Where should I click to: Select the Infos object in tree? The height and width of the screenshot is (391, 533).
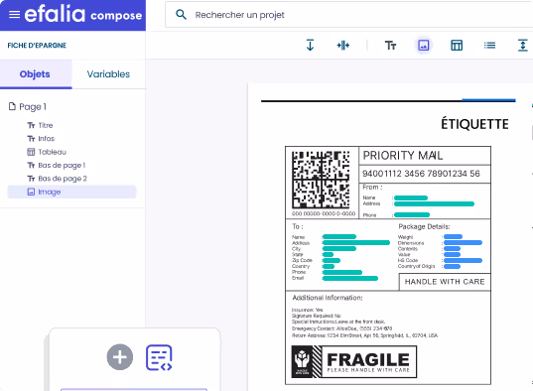pos(47,139)
